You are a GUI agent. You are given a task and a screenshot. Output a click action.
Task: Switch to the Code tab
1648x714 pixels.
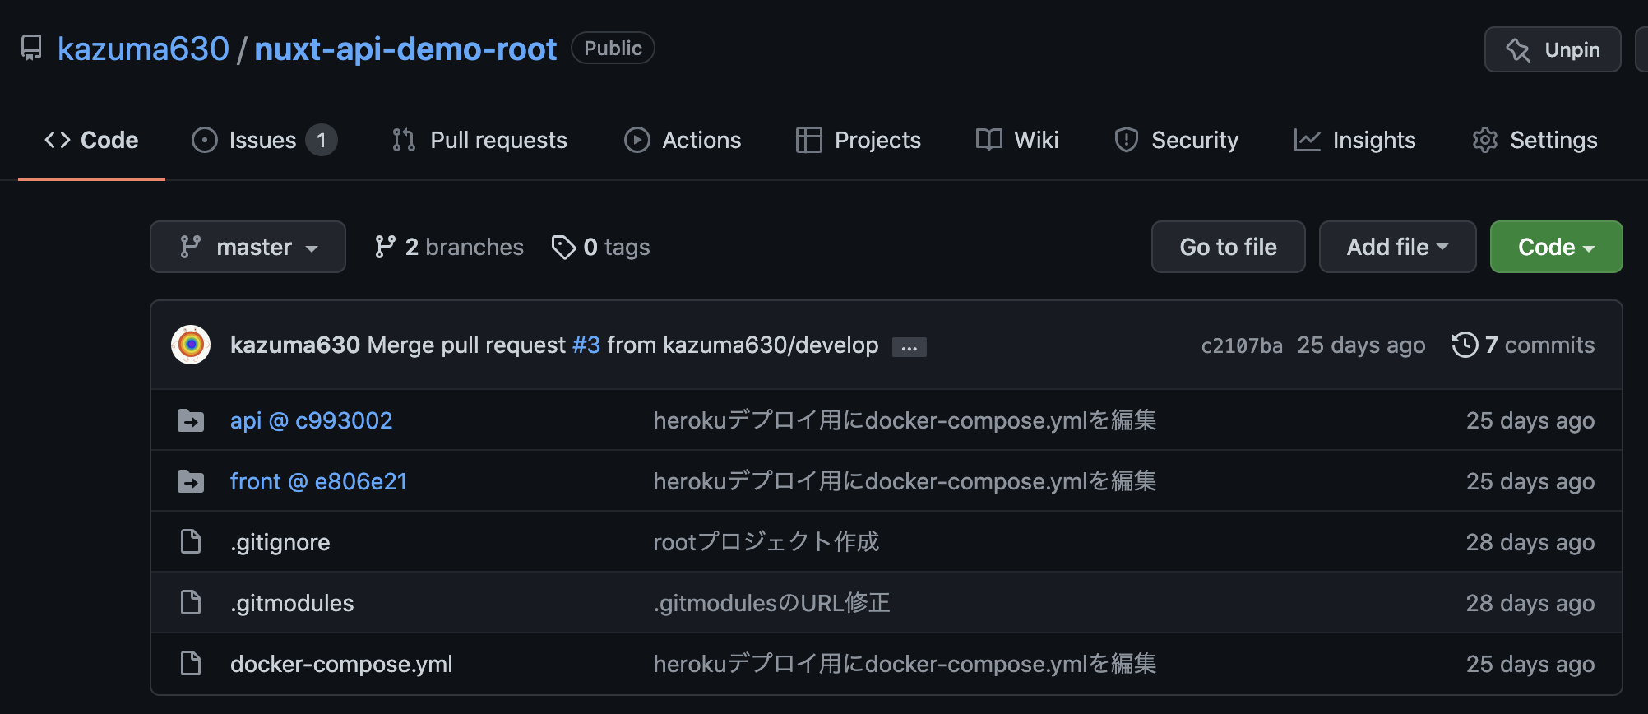(x=91, y=140)
